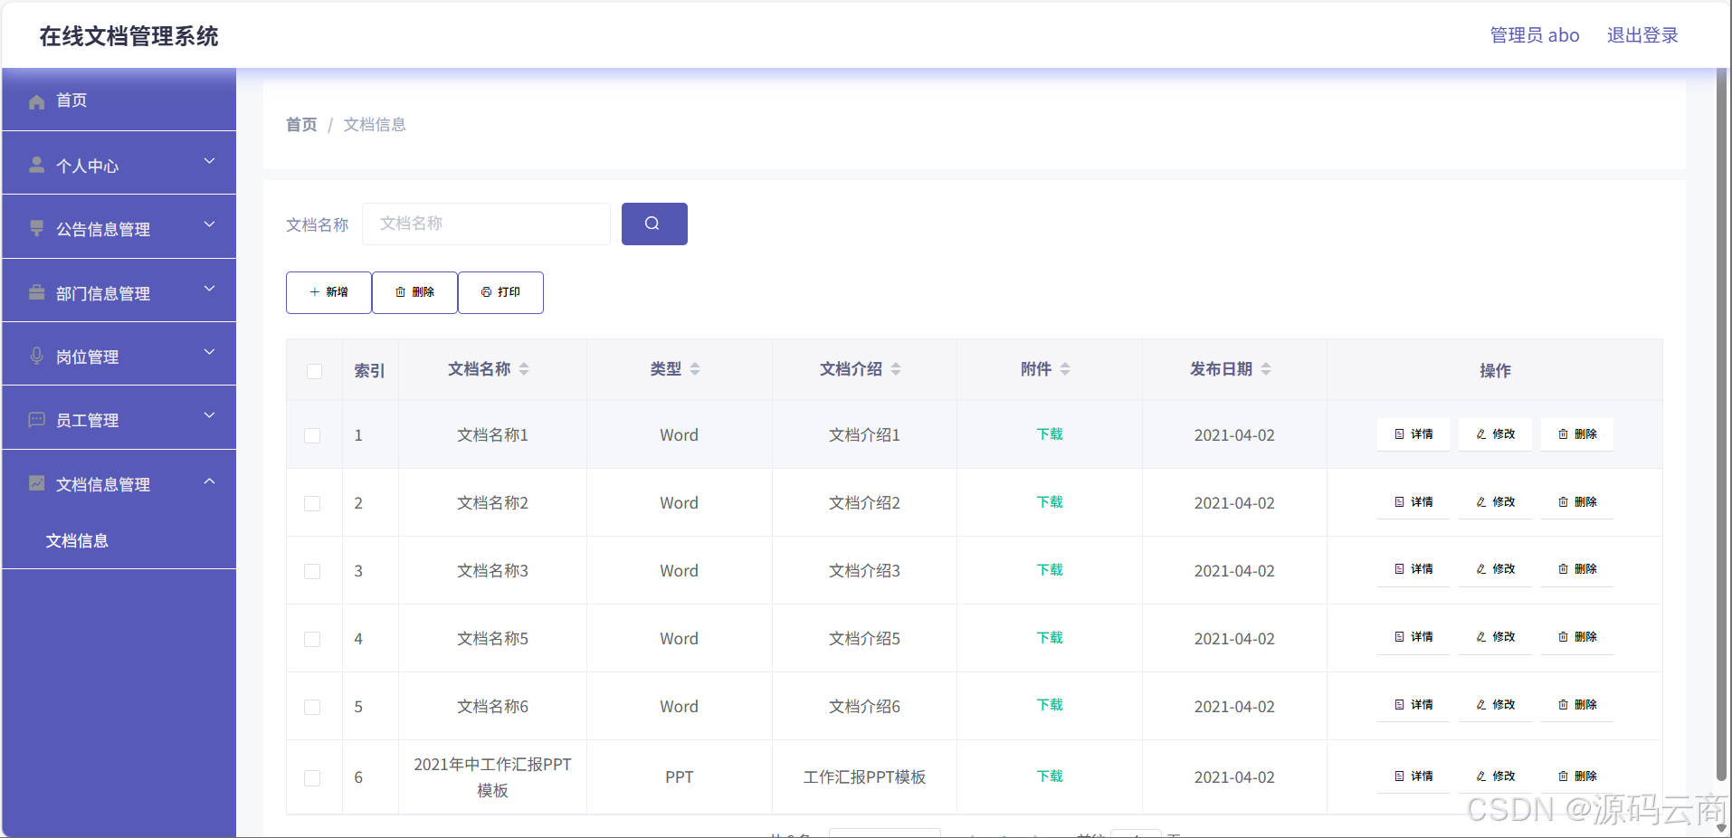The height and width of the screenshot is (838, 1732).
Task: Sort by 文档介绍 column arrows
Action: [896, 369]
